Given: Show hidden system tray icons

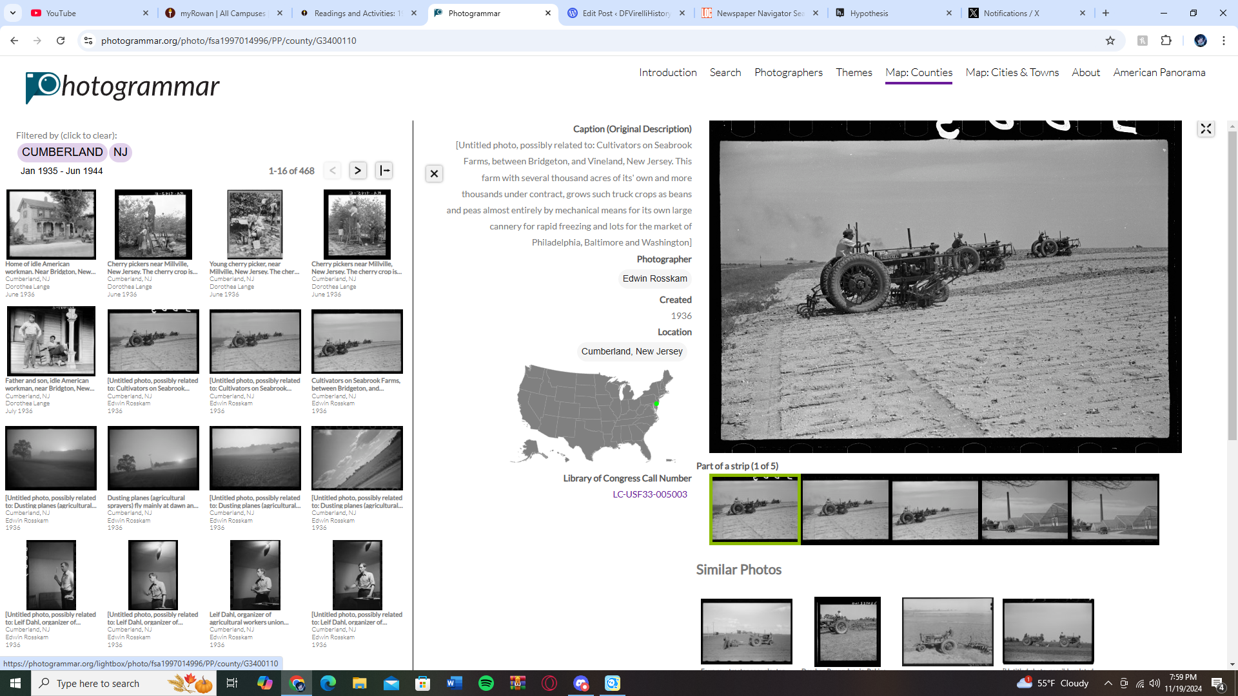Looking at the screenshot, I should click(1108, 683).
